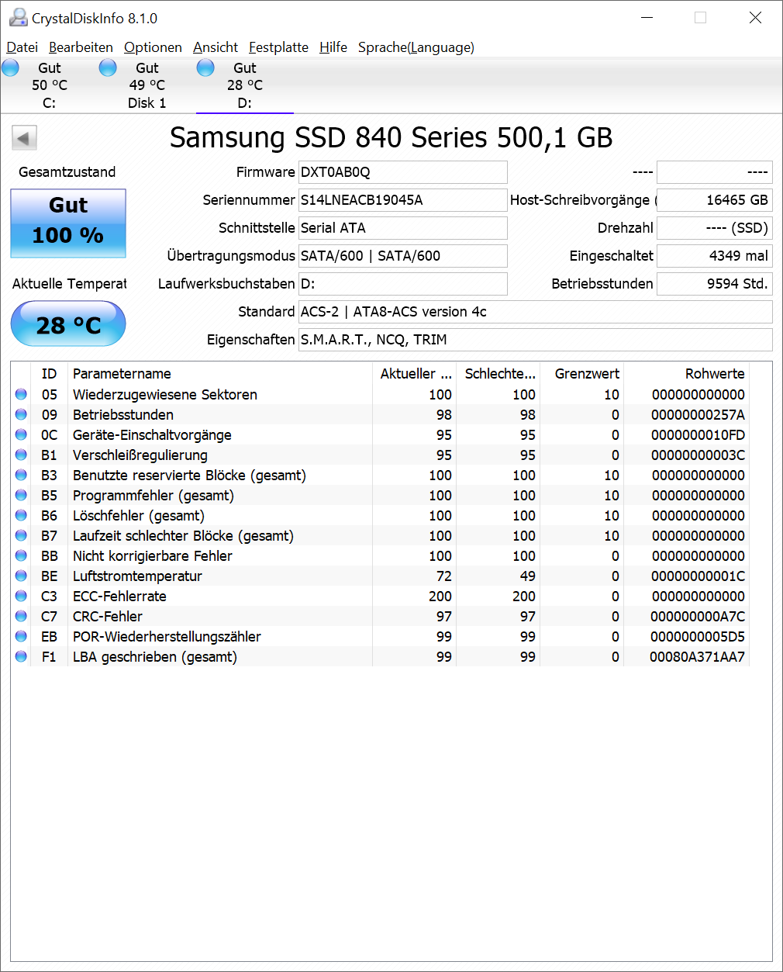Click current value 72 of Luftstromtemperatur
Screen dimensions: 783x972
point(444,576)
